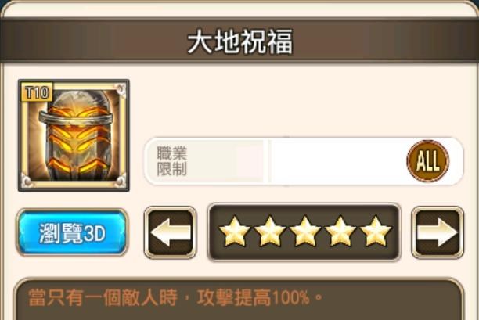Click the helmet item icon
479x320 pixels.
point(74,135)
